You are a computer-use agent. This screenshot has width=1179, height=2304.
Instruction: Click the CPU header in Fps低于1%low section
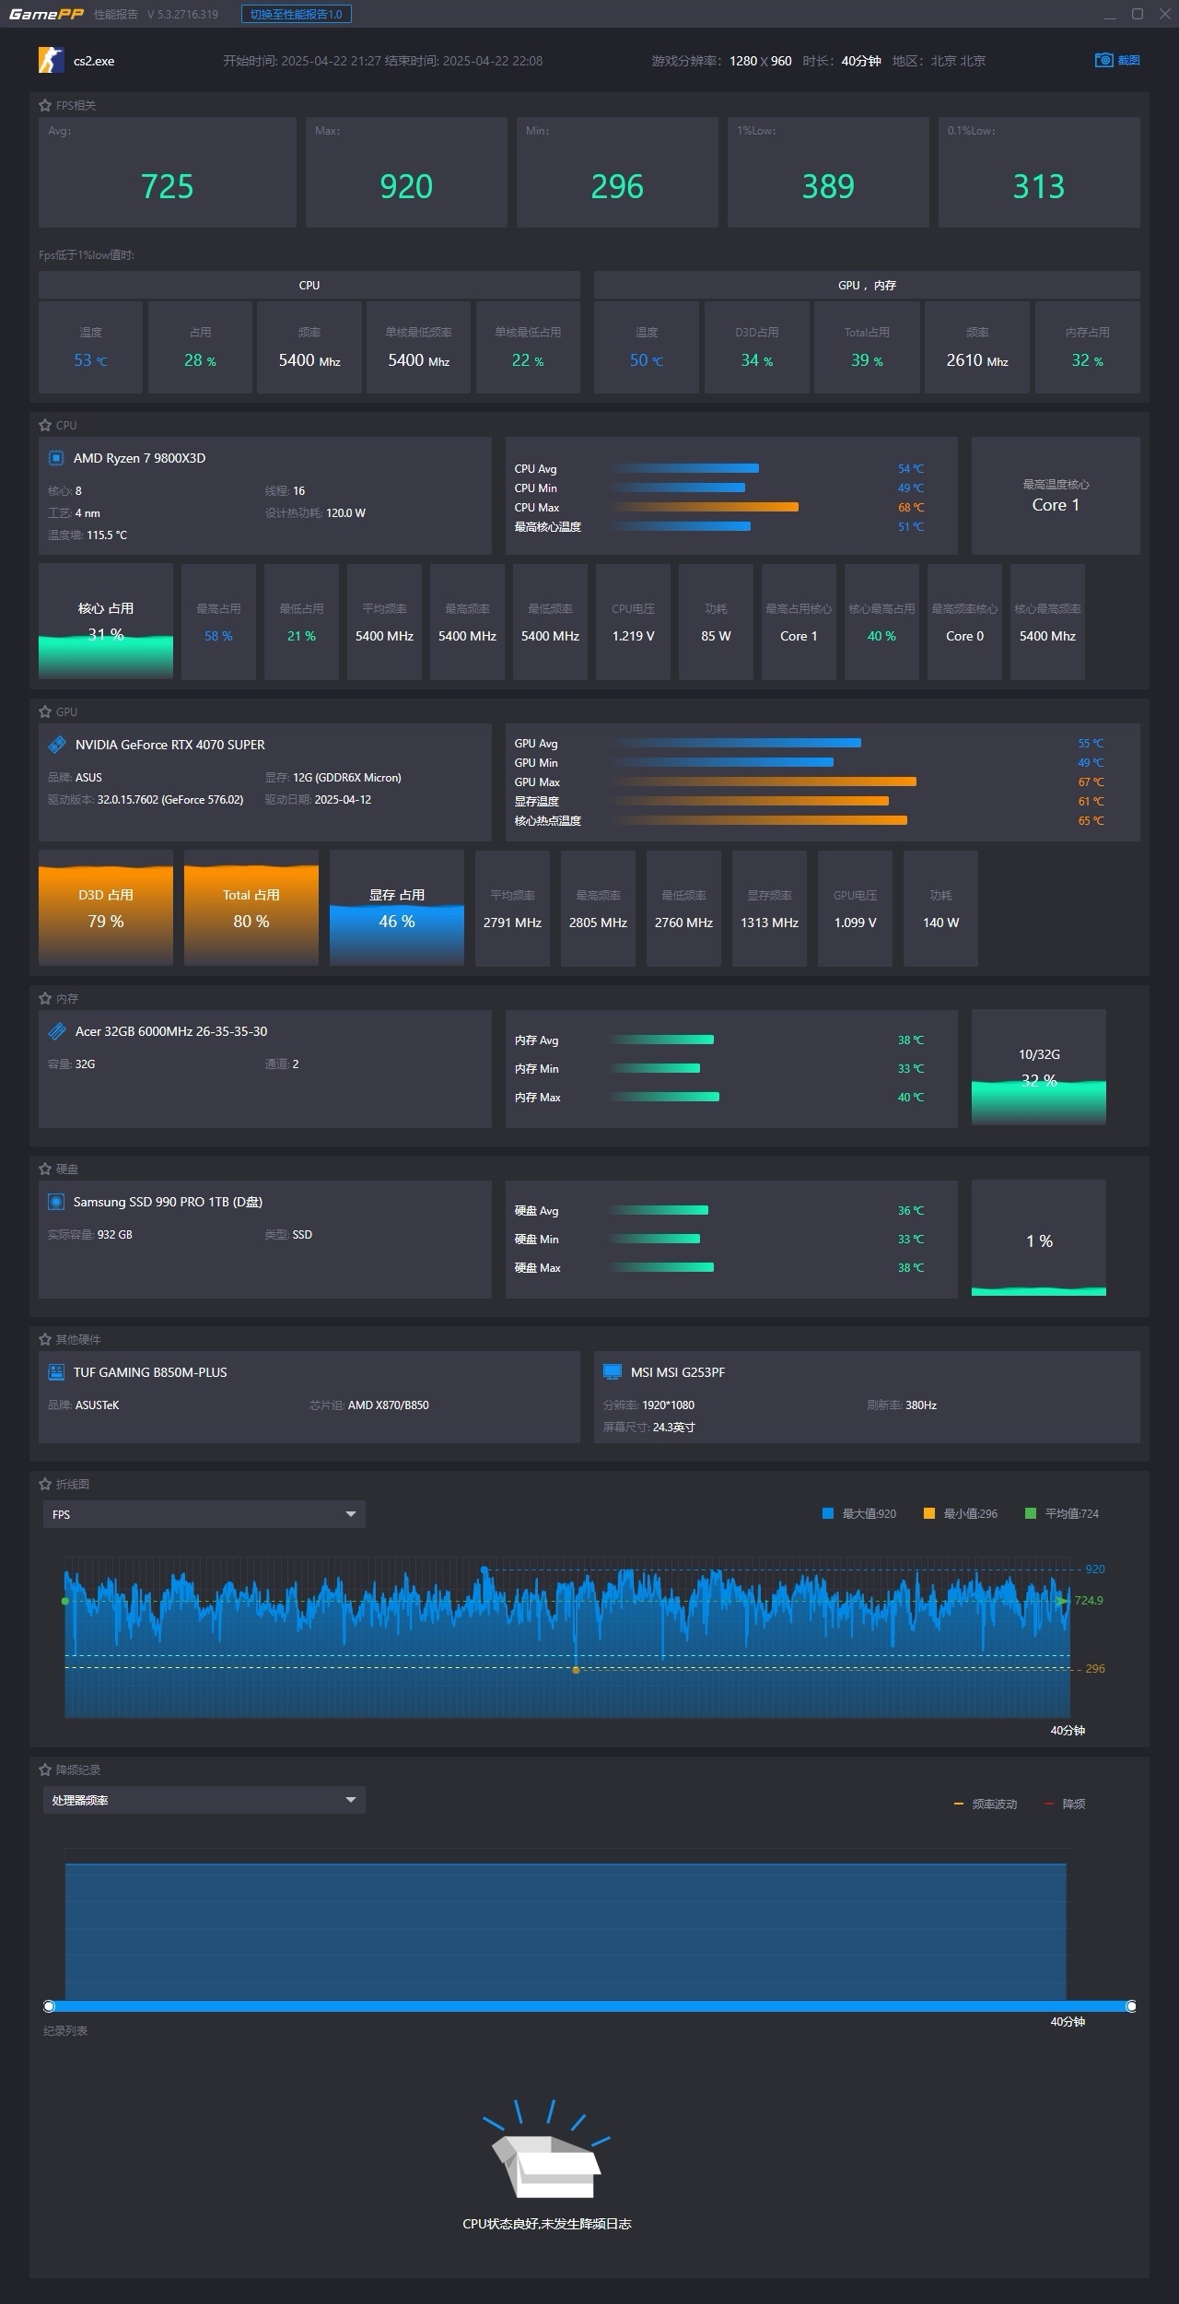(x=309, y=285)
